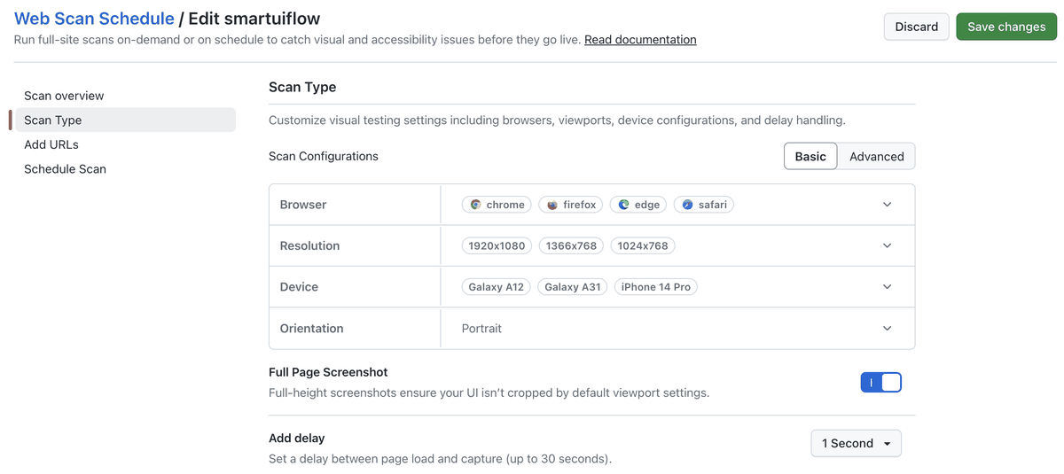Open Schedule Scan sidebar section
Screen dimensions: 1064x474
coord(65,168)
